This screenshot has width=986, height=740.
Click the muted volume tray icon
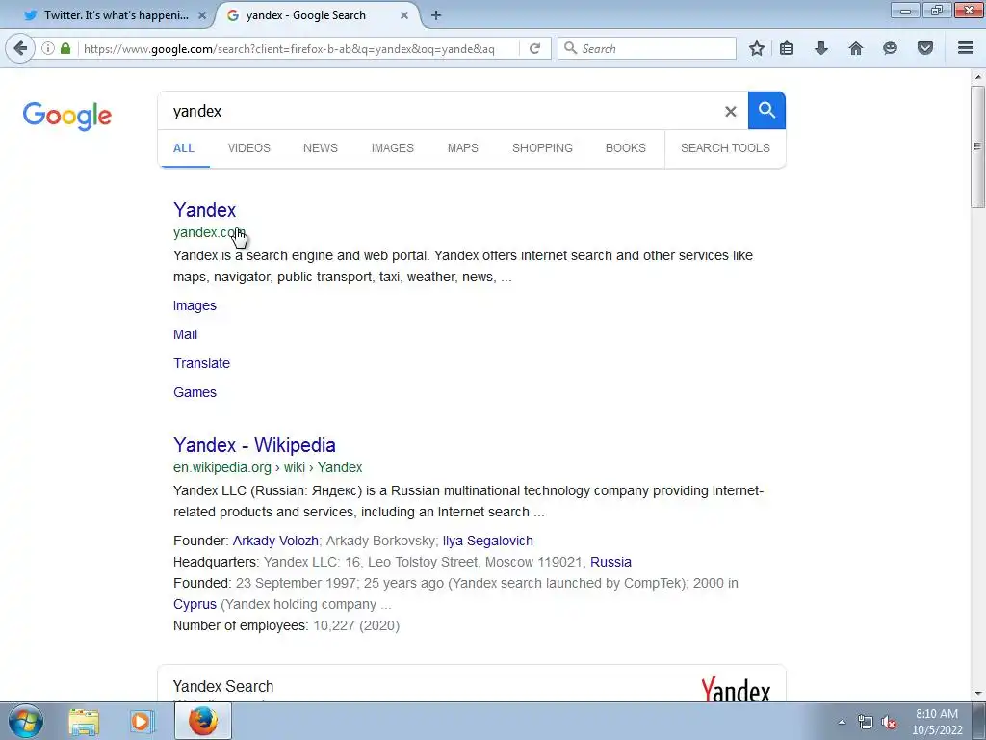point(889,723)
